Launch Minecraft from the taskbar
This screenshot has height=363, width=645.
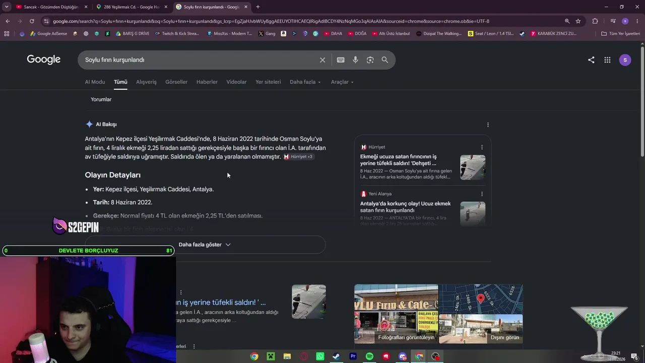270,356
